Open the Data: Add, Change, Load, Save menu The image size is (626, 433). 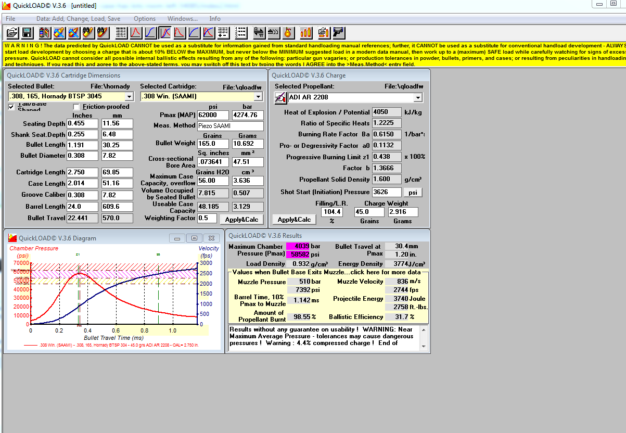(78, 19)
